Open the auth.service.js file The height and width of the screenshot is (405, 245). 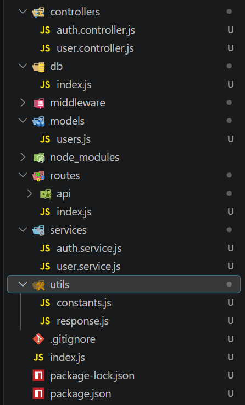tap(89, 249)
